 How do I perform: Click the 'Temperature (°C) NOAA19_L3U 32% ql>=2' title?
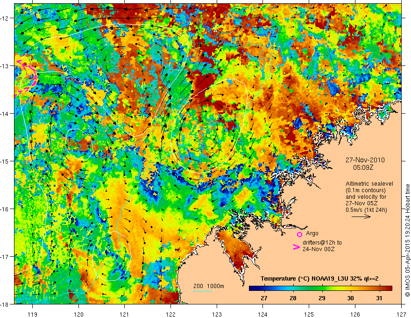(x=319, y=279)
